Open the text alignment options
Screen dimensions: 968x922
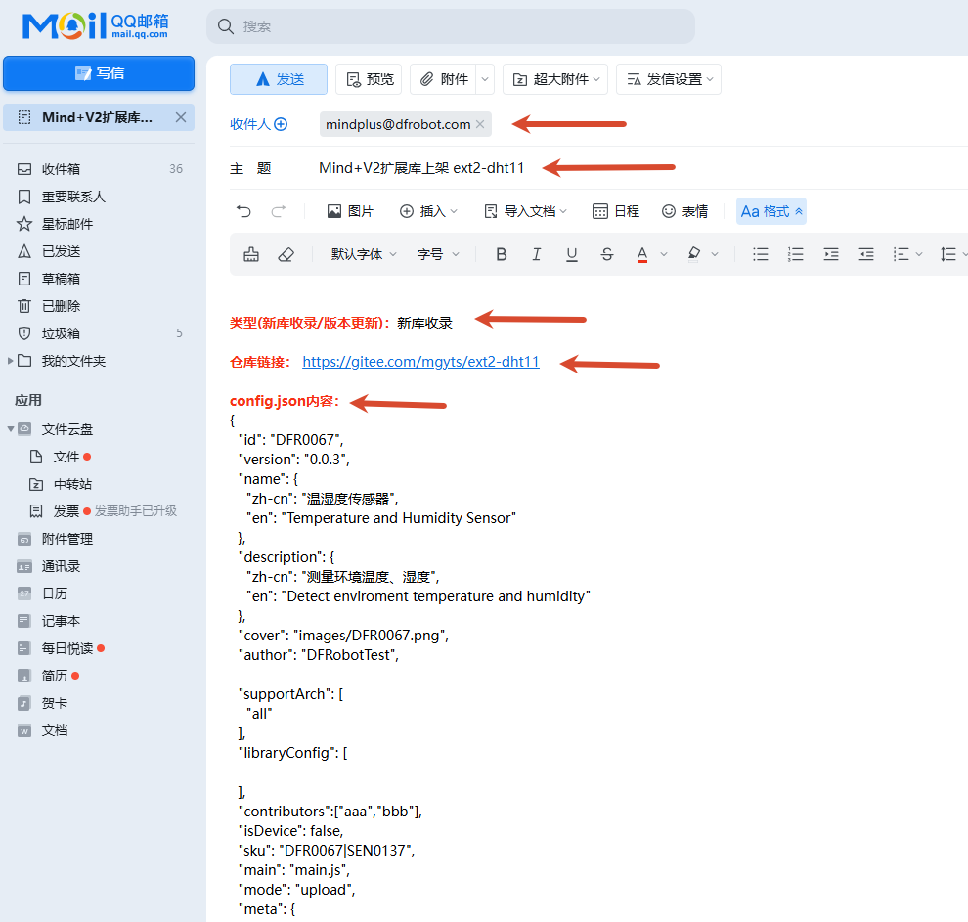pos(906,254)
